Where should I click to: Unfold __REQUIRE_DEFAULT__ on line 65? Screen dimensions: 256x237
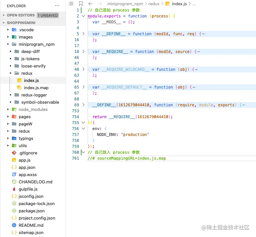(x=83, y=87)
